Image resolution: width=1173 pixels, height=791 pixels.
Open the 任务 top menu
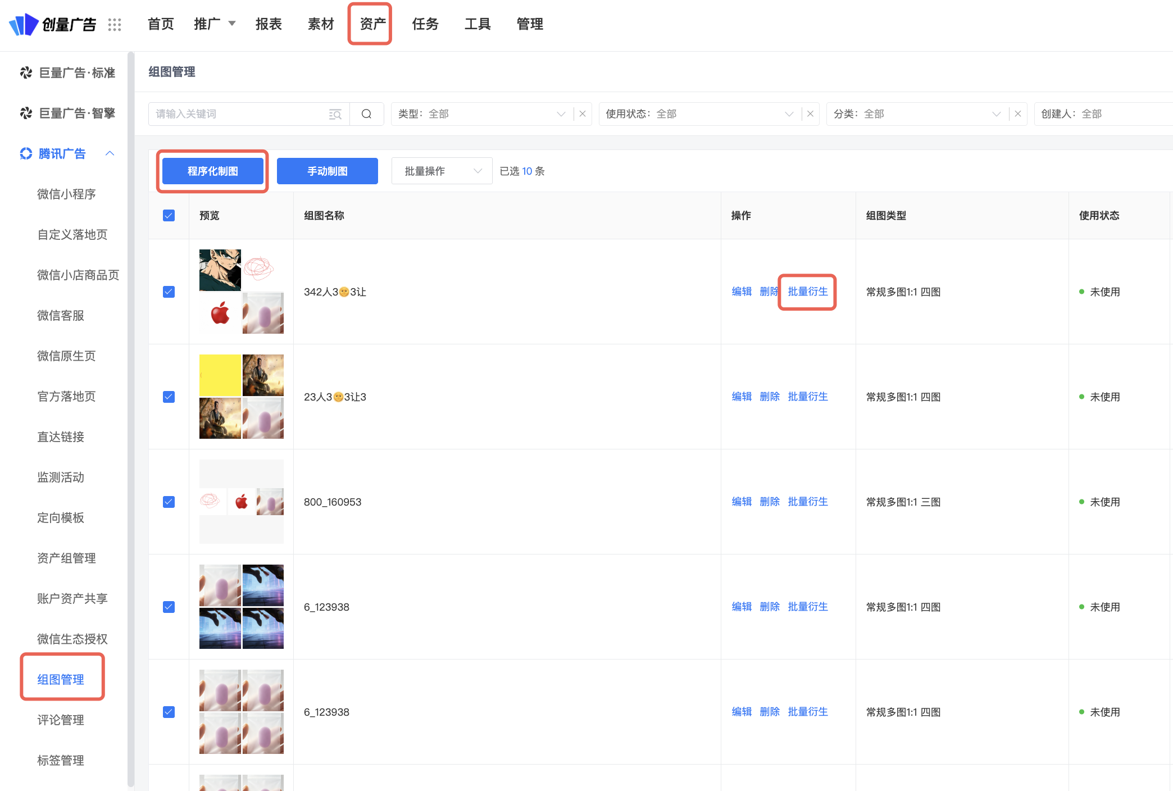coord(425,24)
